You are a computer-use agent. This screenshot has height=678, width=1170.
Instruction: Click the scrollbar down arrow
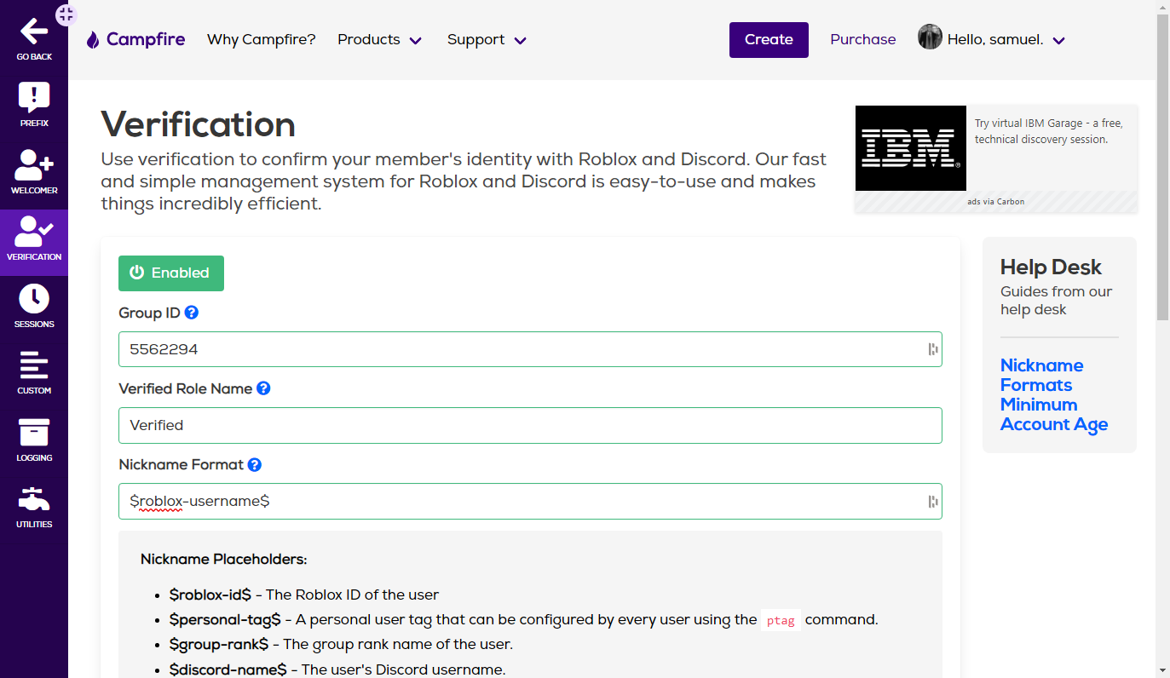1163,670
